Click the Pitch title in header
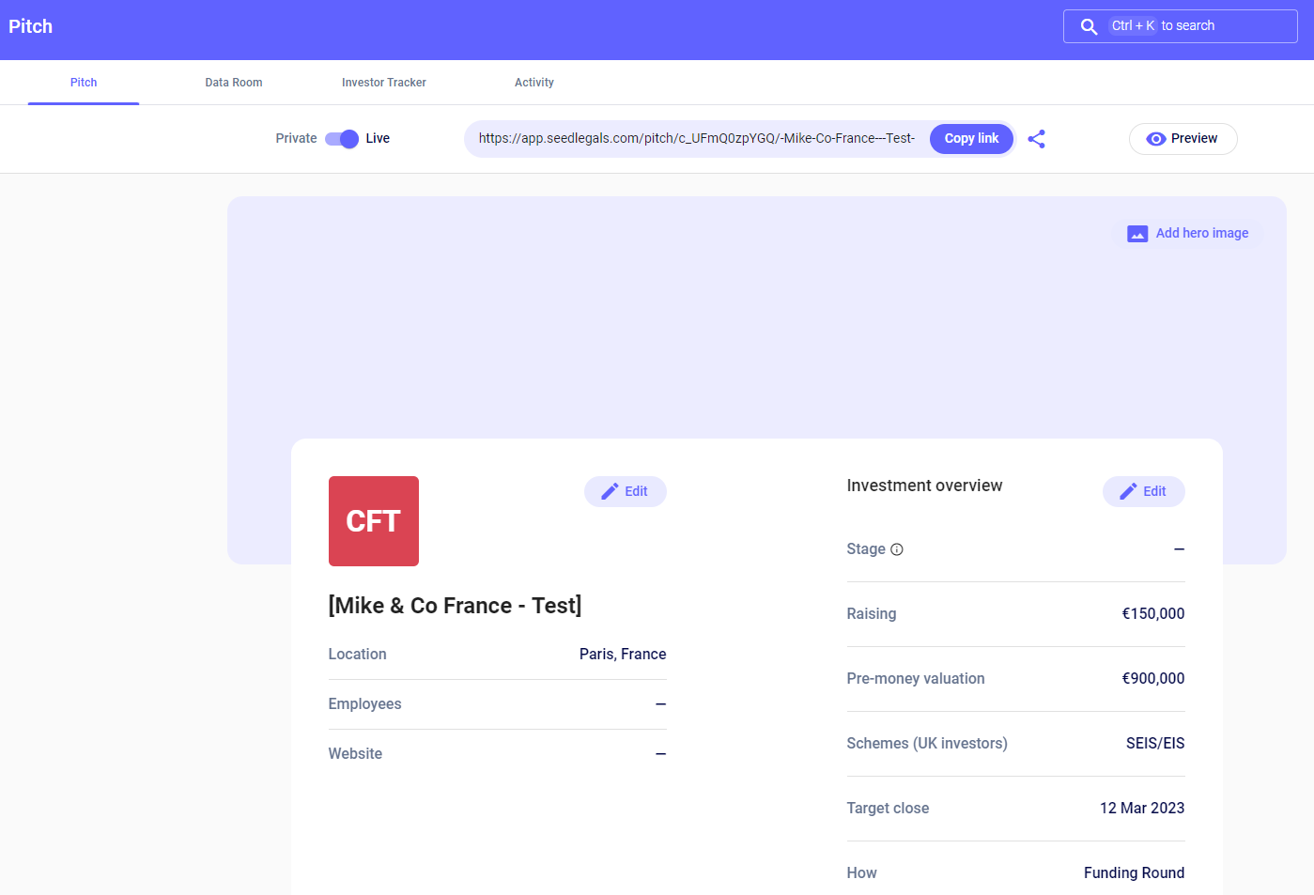This screenshot has height=895, width=1314. click(31, 26)
